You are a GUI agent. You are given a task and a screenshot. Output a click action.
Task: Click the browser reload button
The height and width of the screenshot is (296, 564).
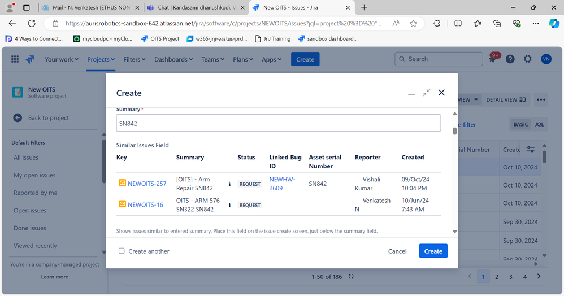(x=32, y=23)
